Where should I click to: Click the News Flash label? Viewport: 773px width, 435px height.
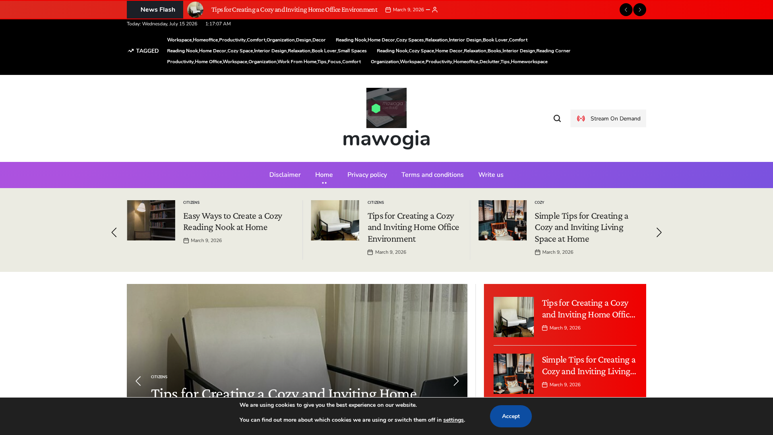pos(155,10)
